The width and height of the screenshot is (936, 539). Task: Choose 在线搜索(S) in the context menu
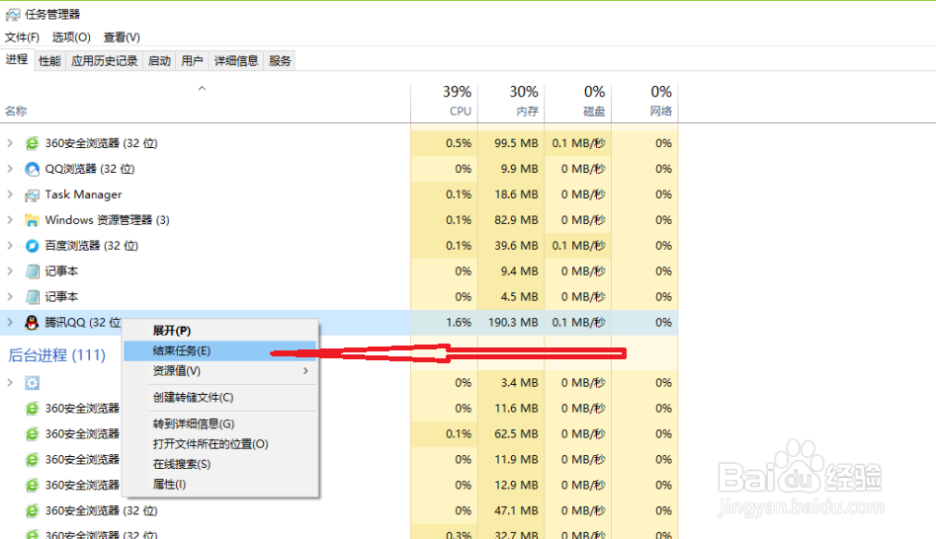pyautogui.click(x=219, y=465)
